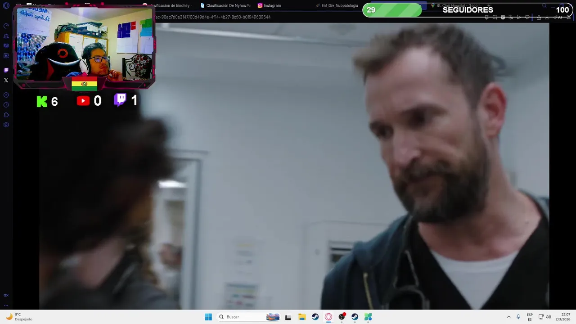Click the SEGUIDORES goal label
The height and width of the screenshot is (324, 576).
coord(468,10)
